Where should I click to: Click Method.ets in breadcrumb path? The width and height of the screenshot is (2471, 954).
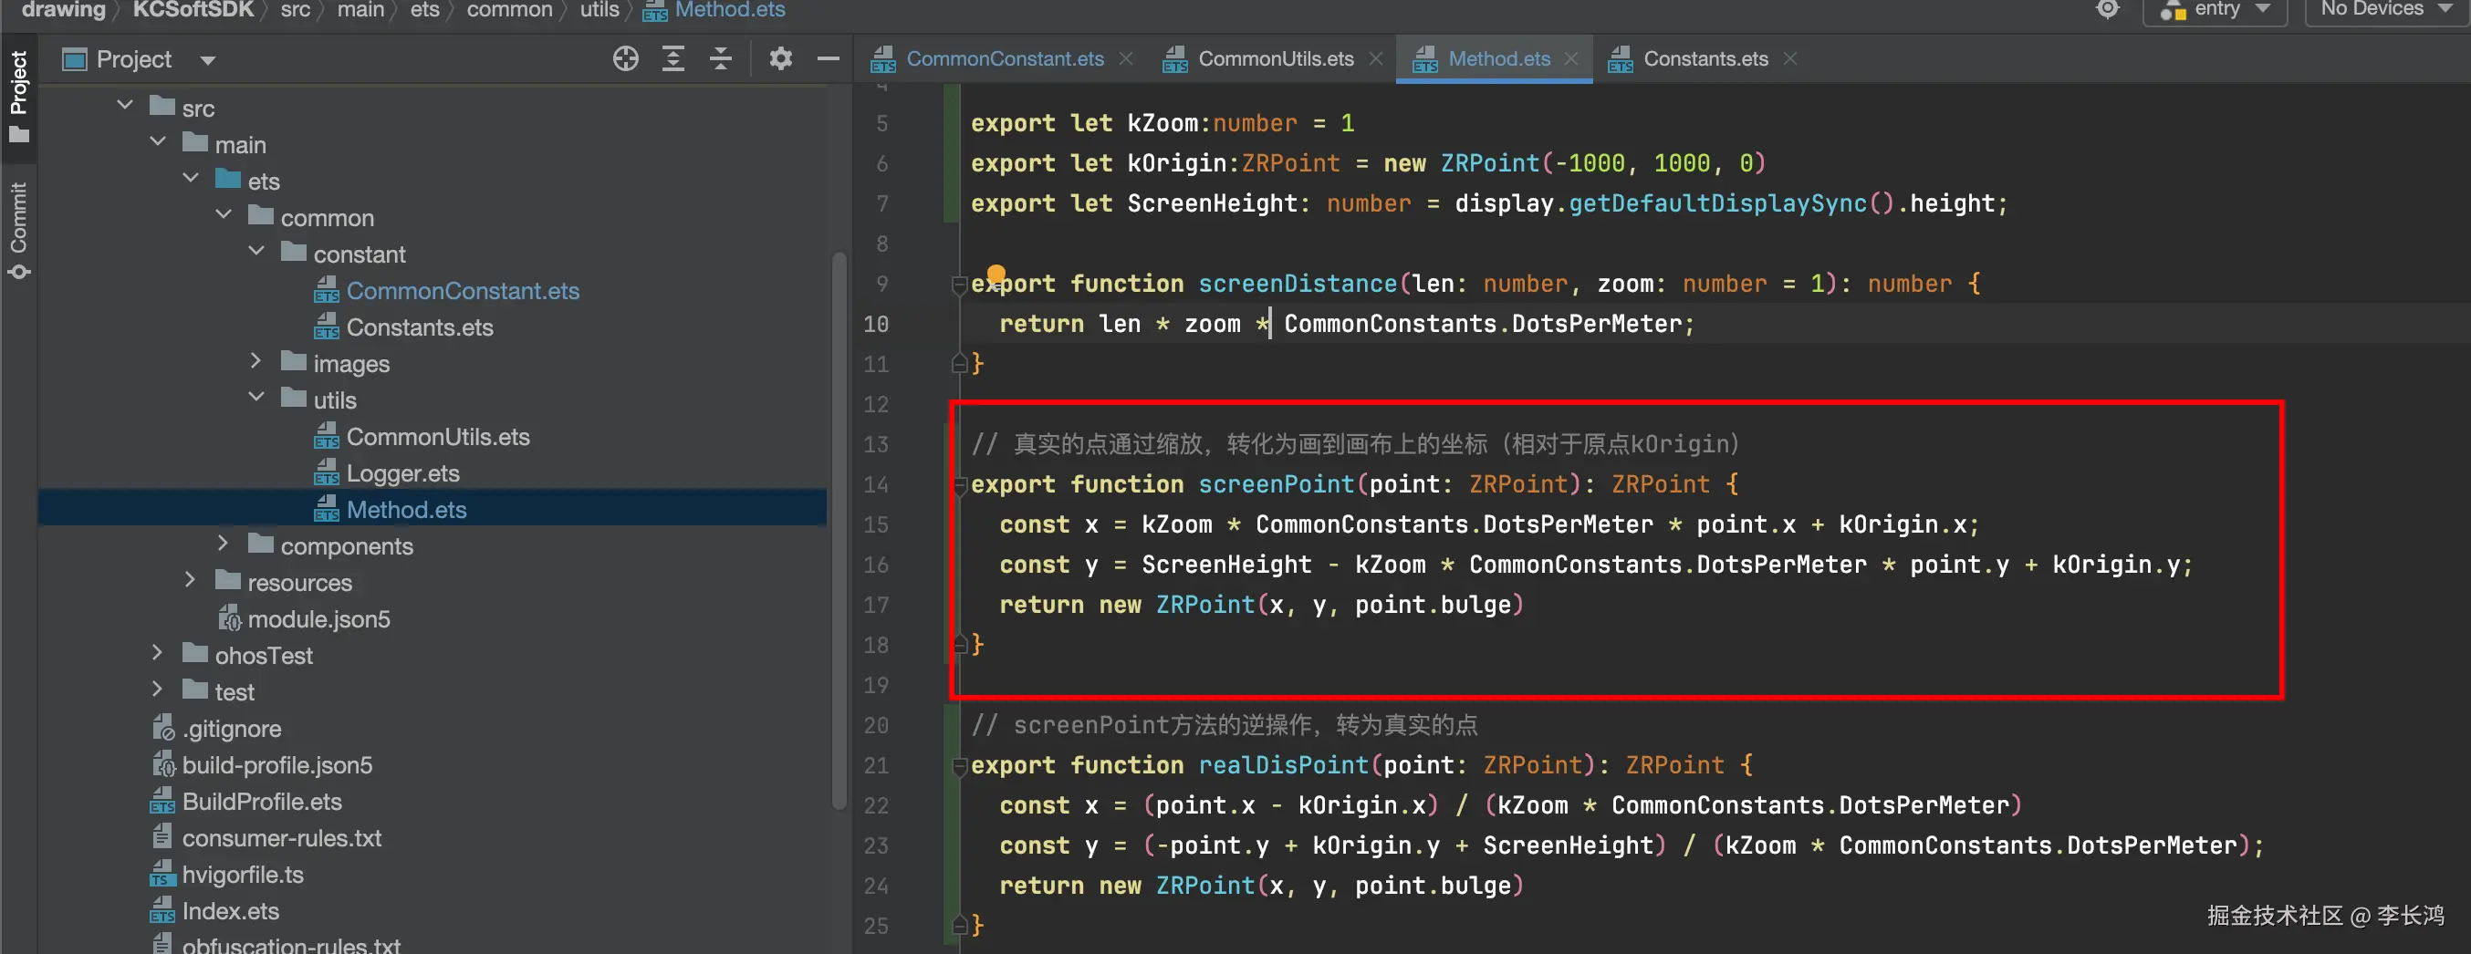pyautogui.click(x=730, y=10)
